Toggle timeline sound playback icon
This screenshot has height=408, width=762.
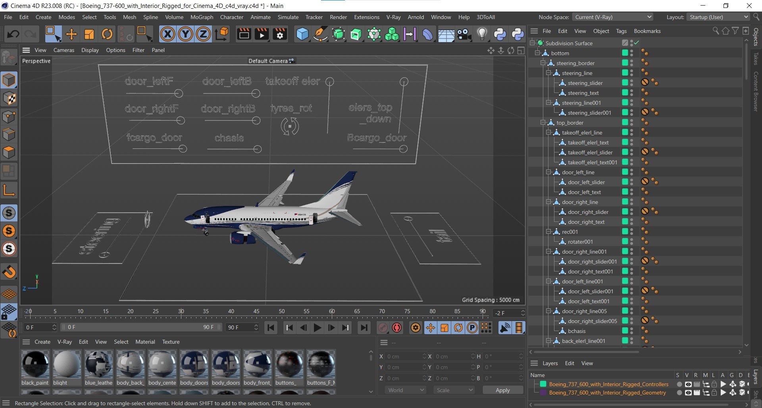pyautogui.click(x=505, y=327)
